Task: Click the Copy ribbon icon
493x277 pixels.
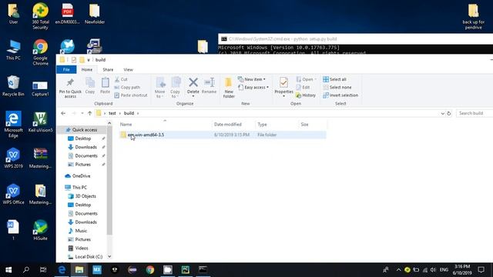Action: [x=90, y=85]
